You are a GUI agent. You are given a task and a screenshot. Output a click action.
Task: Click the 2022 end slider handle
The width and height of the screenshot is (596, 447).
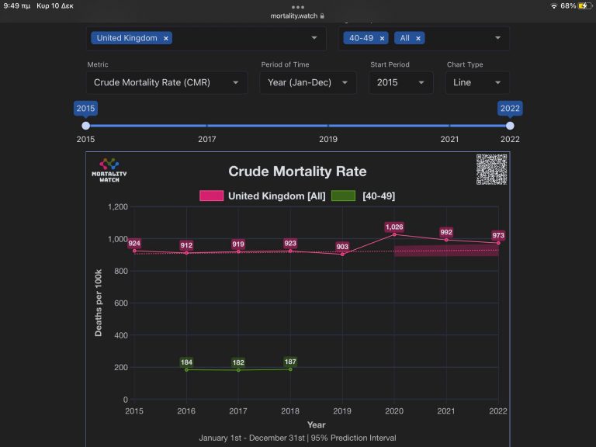[510, 126]
